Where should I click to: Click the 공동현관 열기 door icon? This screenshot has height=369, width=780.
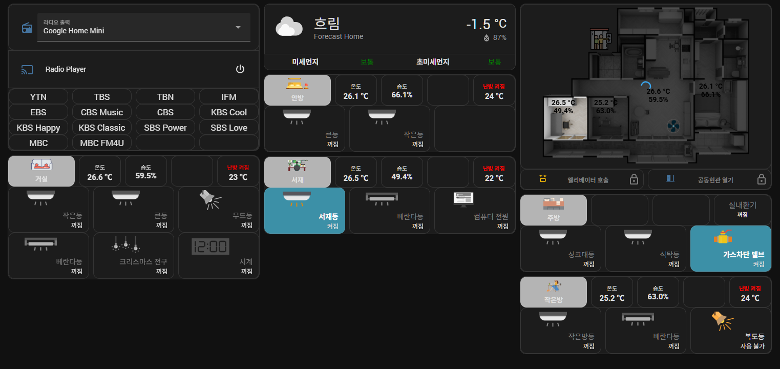pyautogui.click(x=670, y=179)
